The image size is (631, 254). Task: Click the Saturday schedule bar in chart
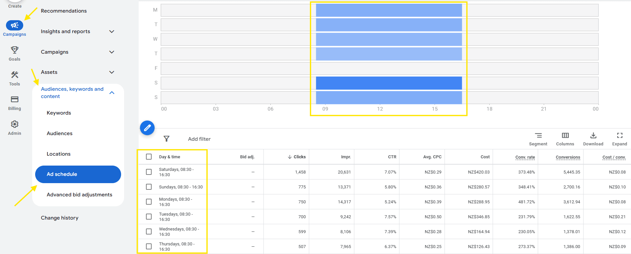[x=388, y=83]
